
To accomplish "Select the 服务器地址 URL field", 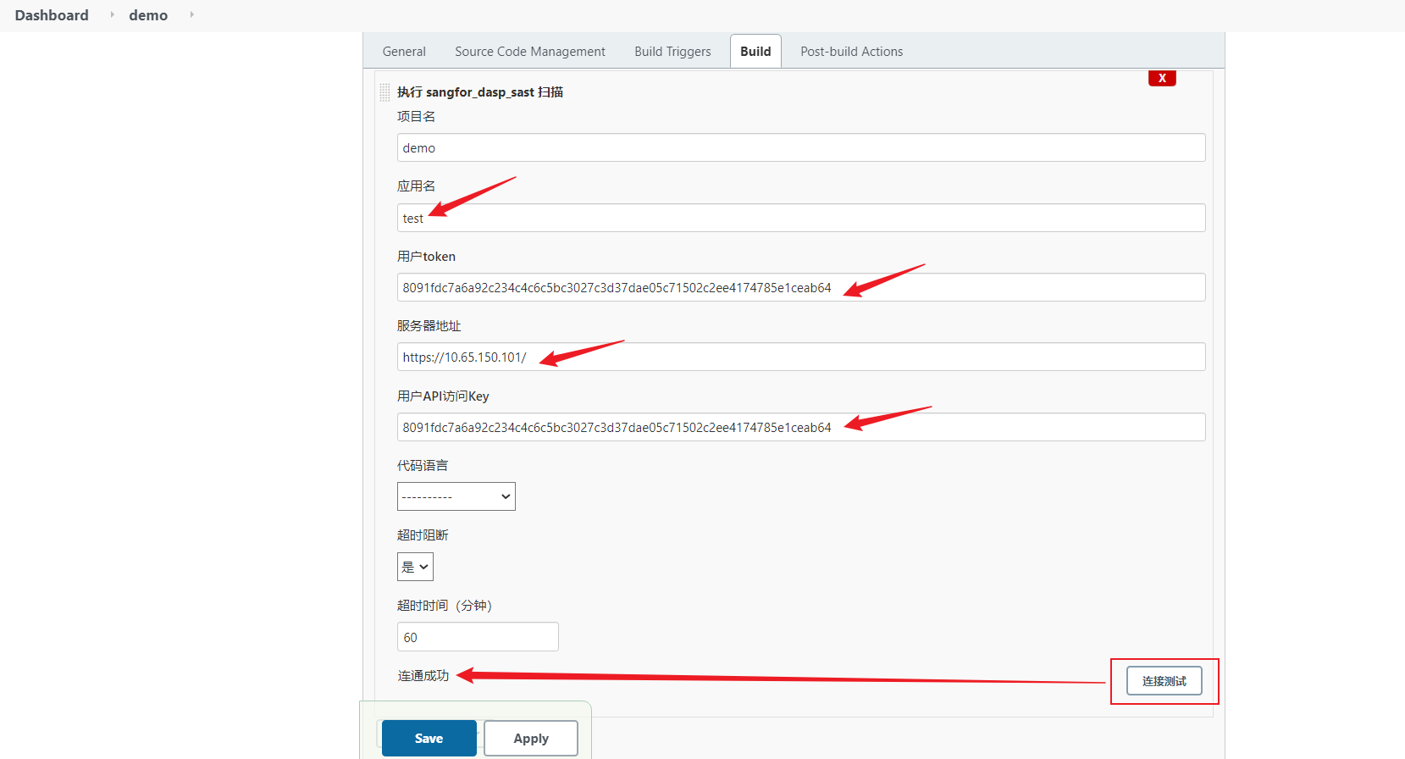I will pos(800,357).
